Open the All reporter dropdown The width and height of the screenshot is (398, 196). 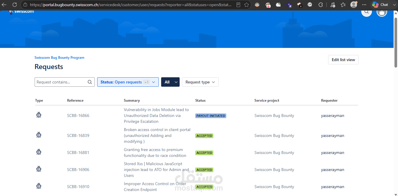tap(170, 82)
